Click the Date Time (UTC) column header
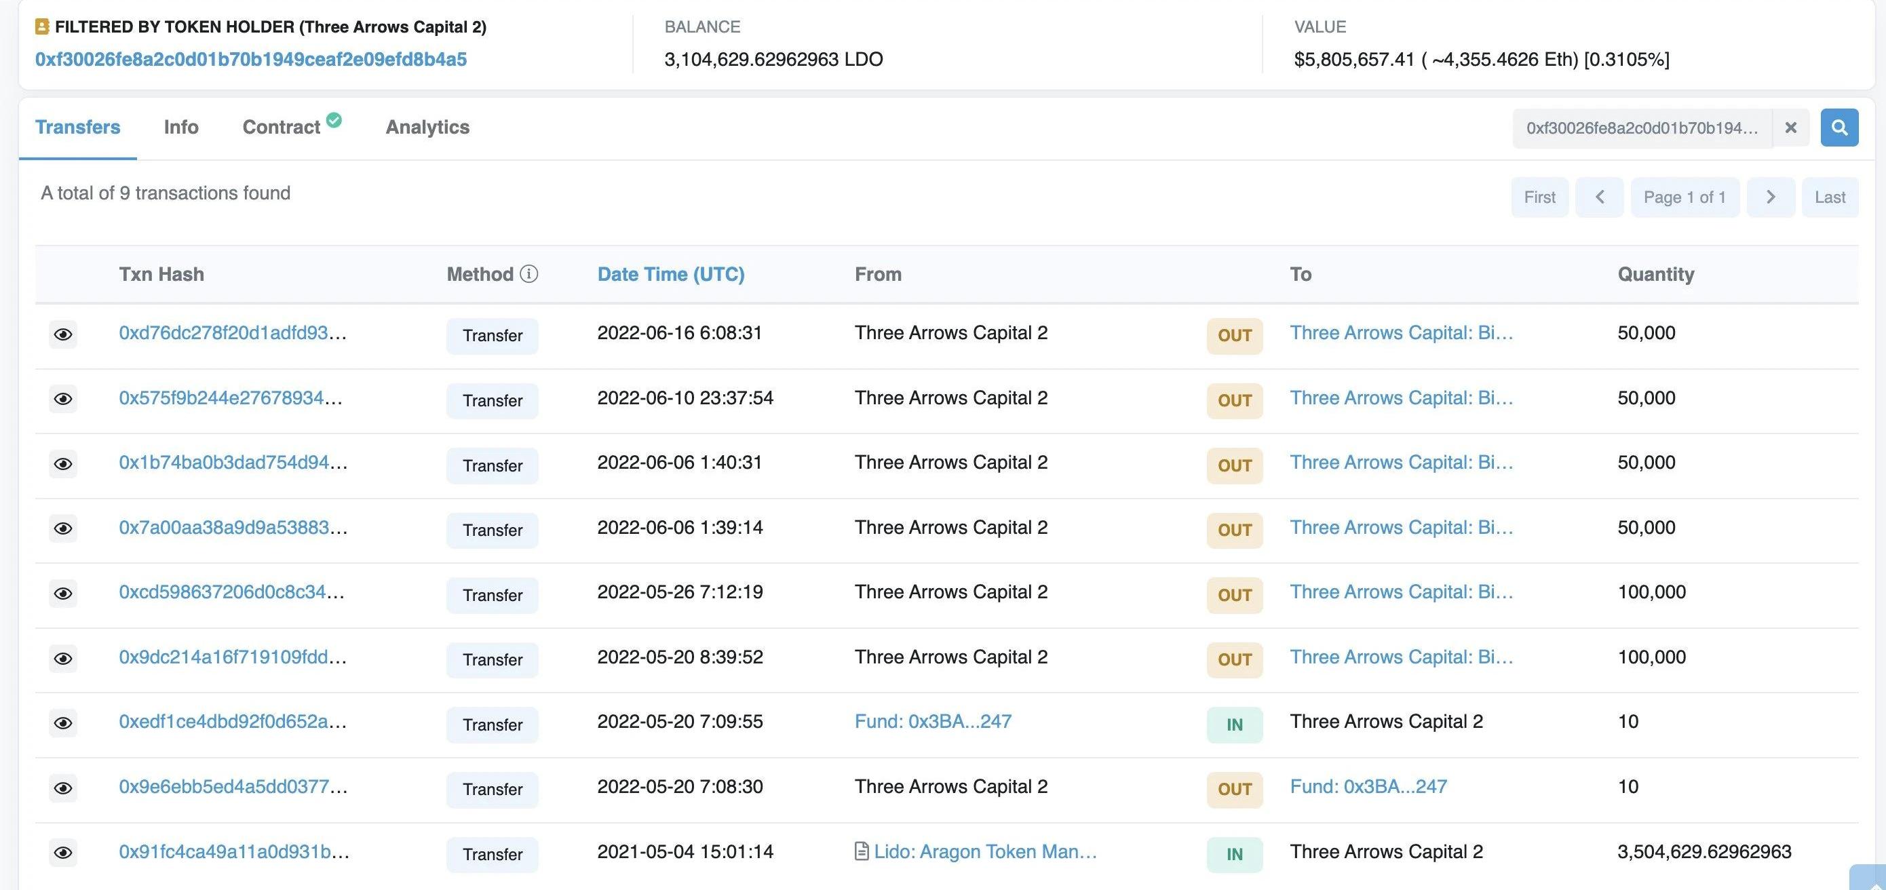This screenshot has width=1886, height=890. tap(671, 274)
